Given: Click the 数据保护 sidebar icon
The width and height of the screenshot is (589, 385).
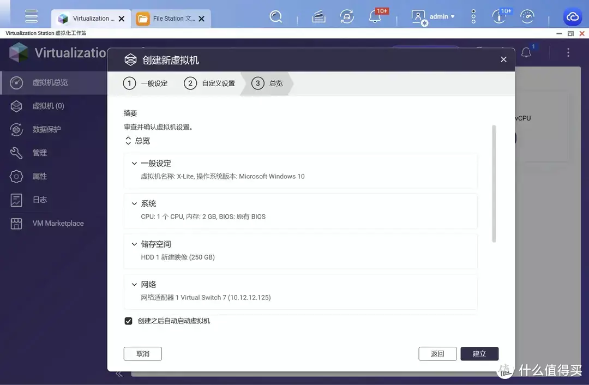Looking at the screenshot, I should pos(16,130).
